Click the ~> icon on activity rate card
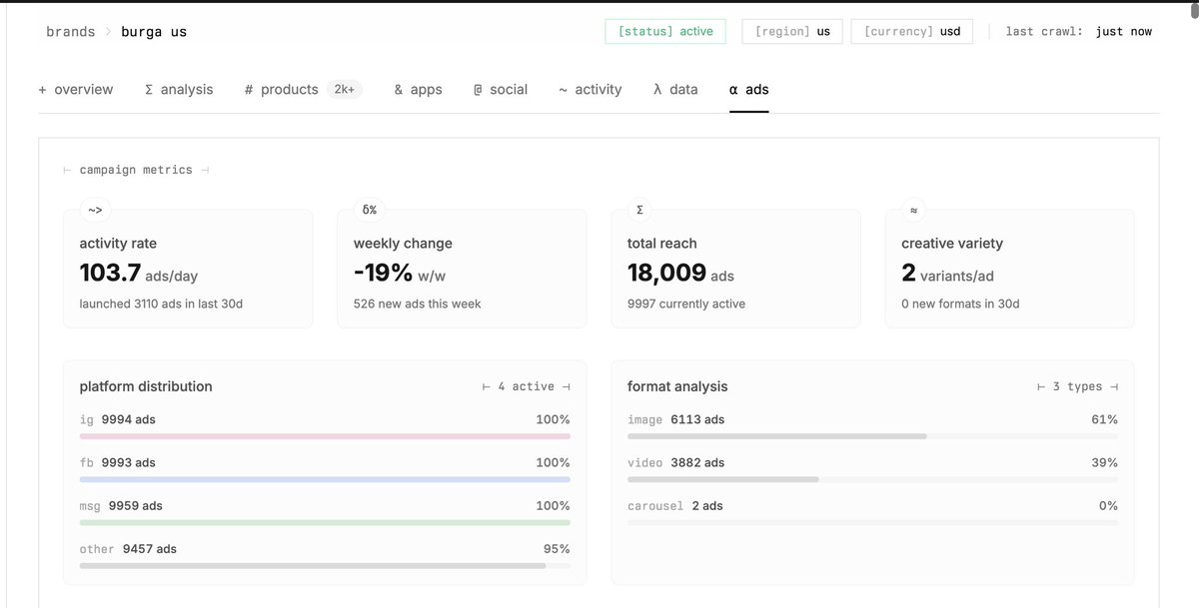The width and height of the screenshot is (1199, 608). [x=95, y=210]
